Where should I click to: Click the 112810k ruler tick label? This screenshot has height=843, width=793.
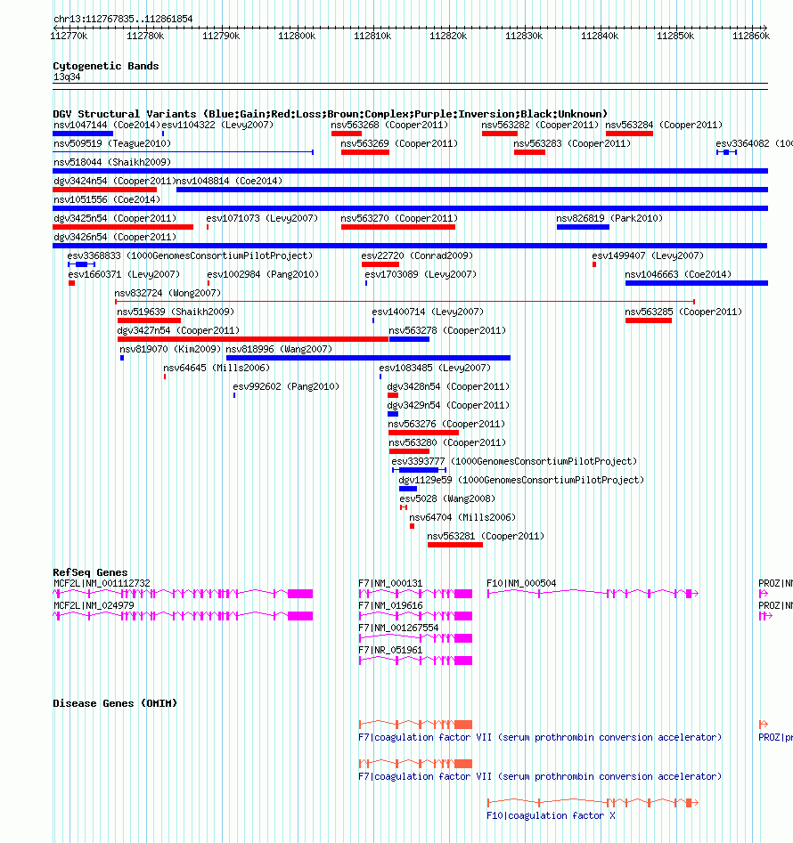(x=372, y=36)
